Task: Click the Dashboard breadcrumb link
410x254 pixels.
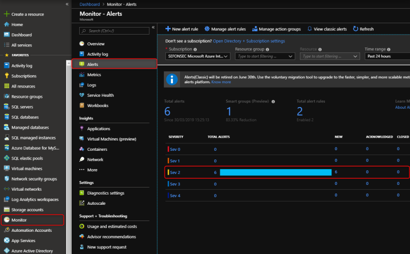Action: 89,4
